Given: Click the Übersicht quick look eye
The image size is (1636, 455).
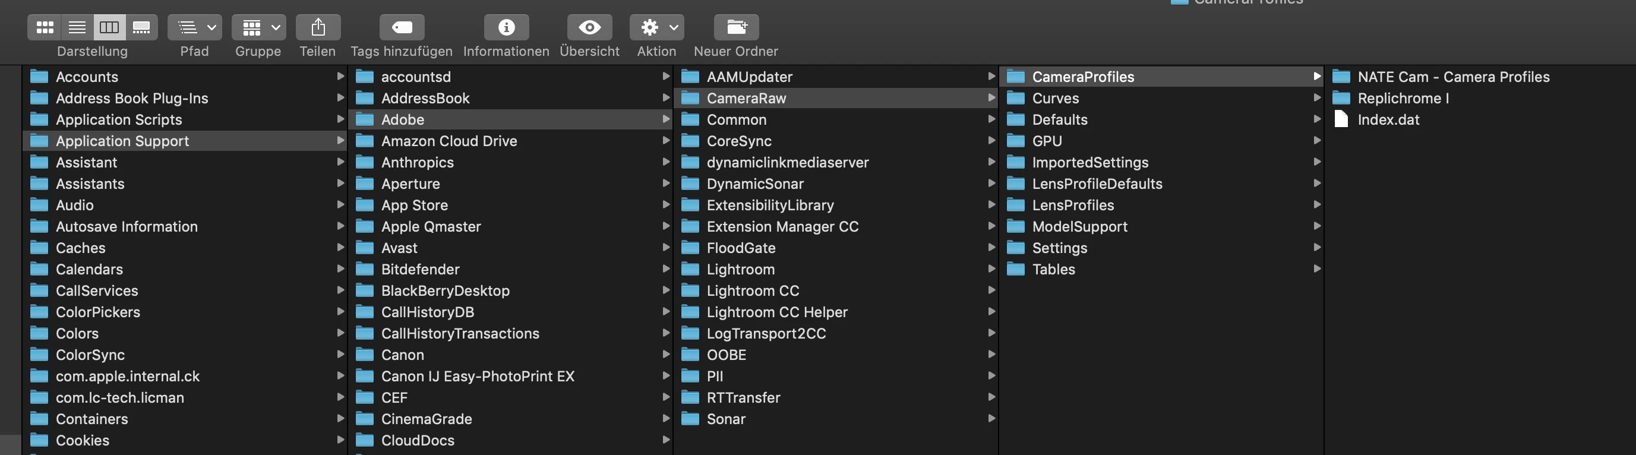Looking at the screenshot, I should pos(589,27).
